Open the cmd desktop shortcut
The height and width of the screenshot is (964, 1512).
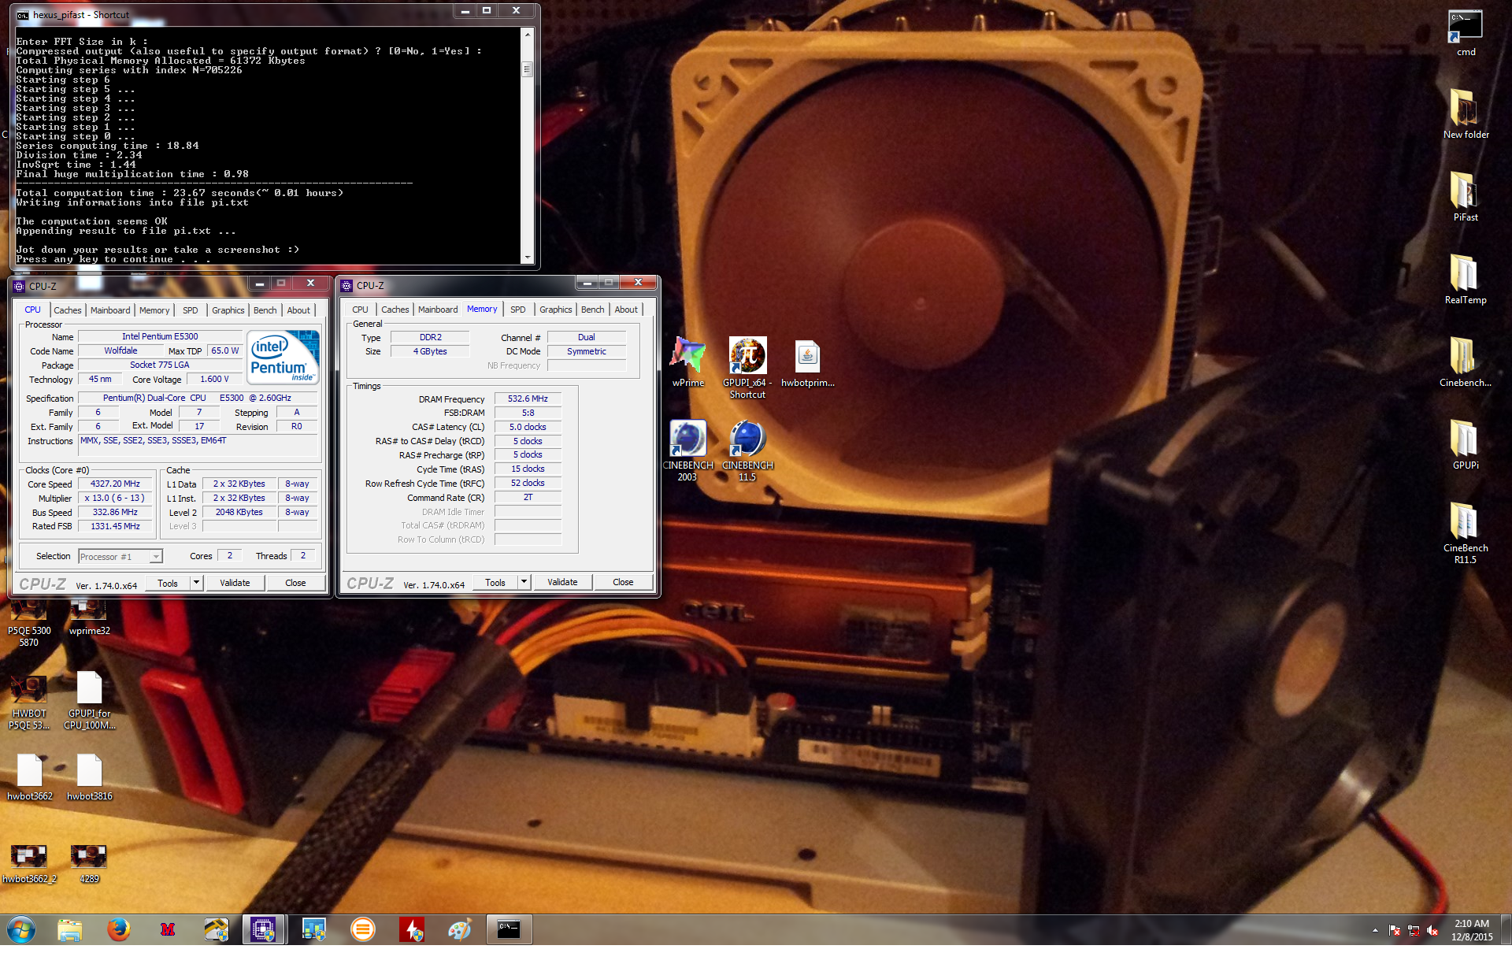click(1465, 33)
